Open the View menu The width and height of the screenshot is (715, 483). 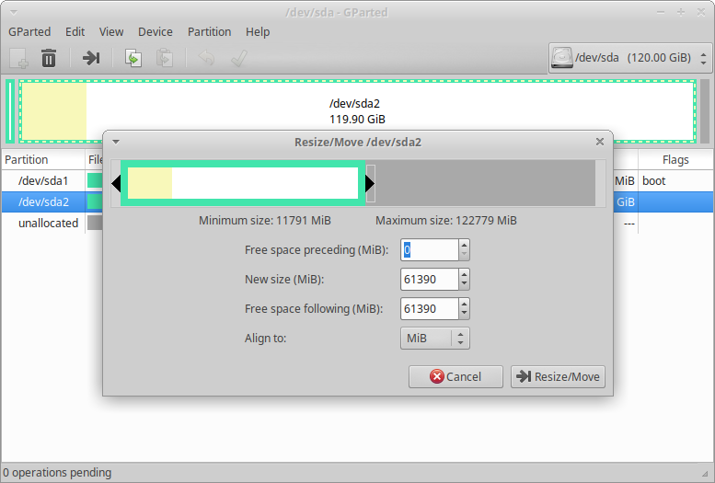tap(111, 32)
